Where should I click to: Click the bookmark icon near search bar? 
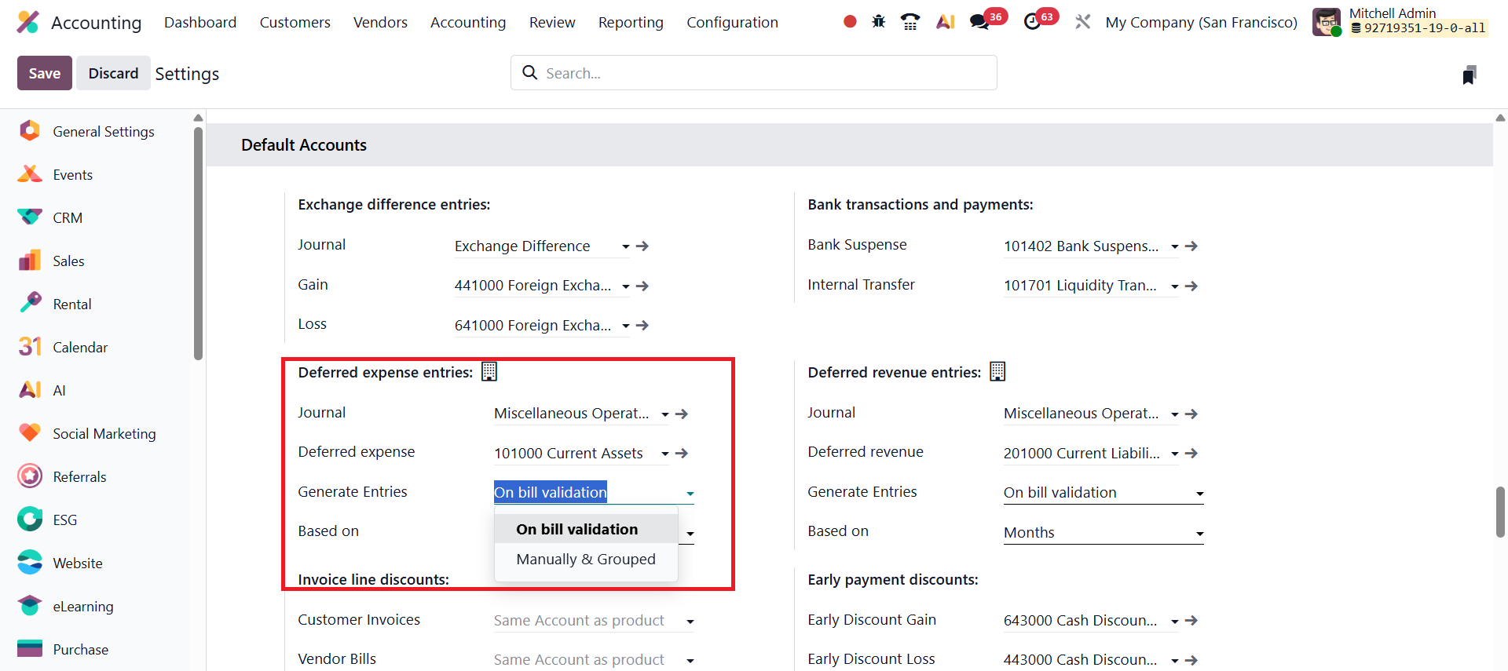tap(1469, 75)
